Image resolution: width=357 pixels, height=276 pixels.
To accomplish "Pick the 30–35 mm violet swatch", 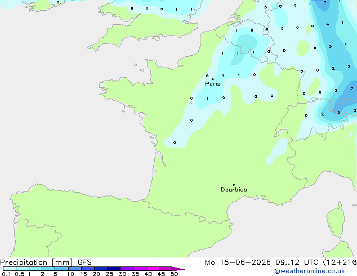I will [127, 269].
